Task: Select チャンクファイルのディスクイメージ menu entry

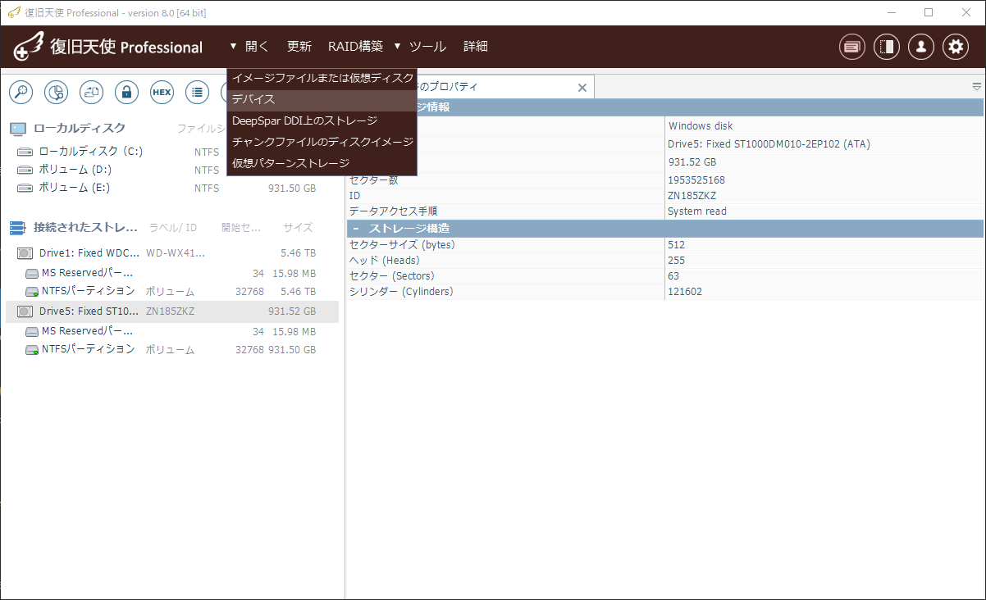Action: point(322,142)
